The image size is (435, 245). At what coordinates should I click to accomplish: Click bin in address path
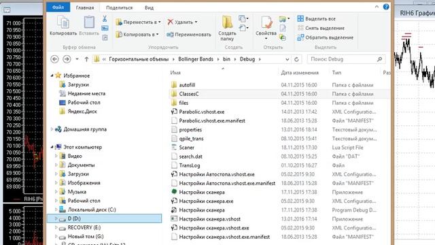[226, 59]
